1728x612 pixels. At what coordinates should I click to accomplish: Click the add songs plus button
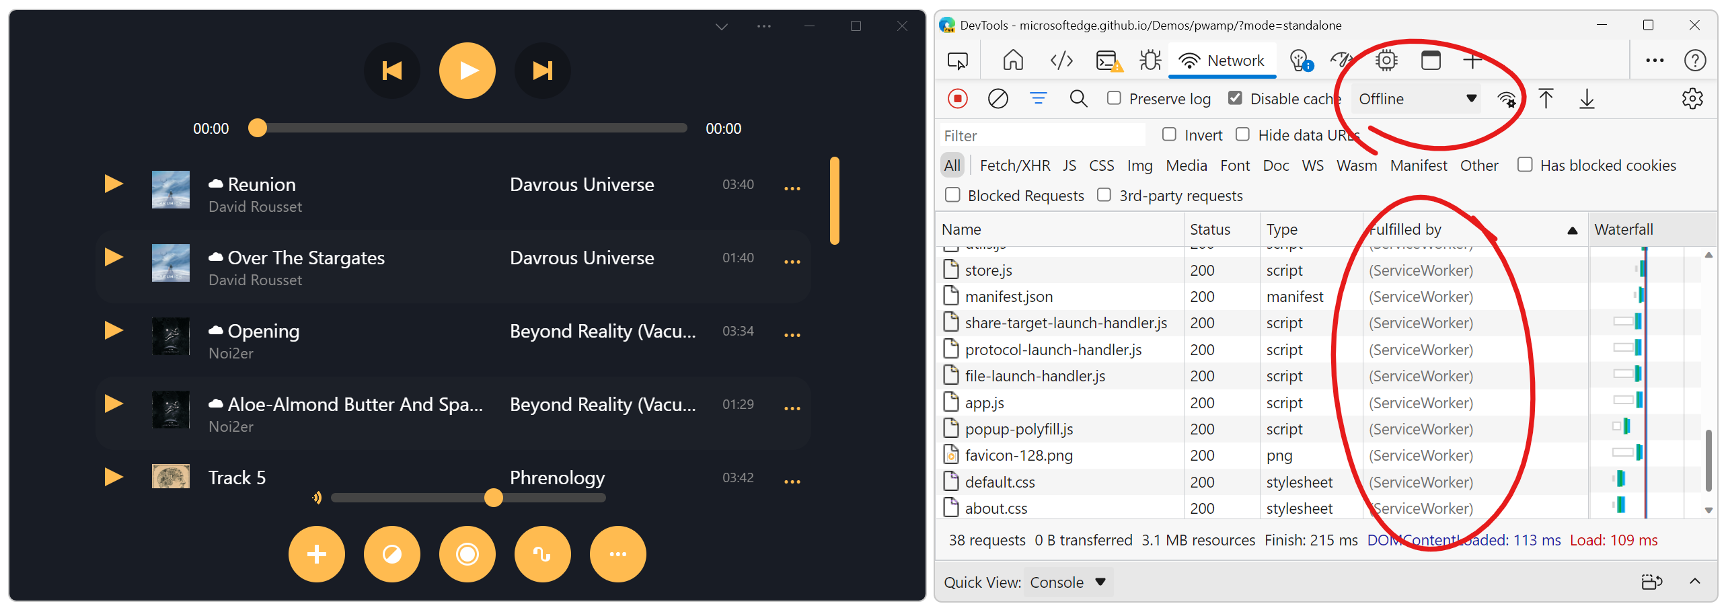tap(316, 554)
